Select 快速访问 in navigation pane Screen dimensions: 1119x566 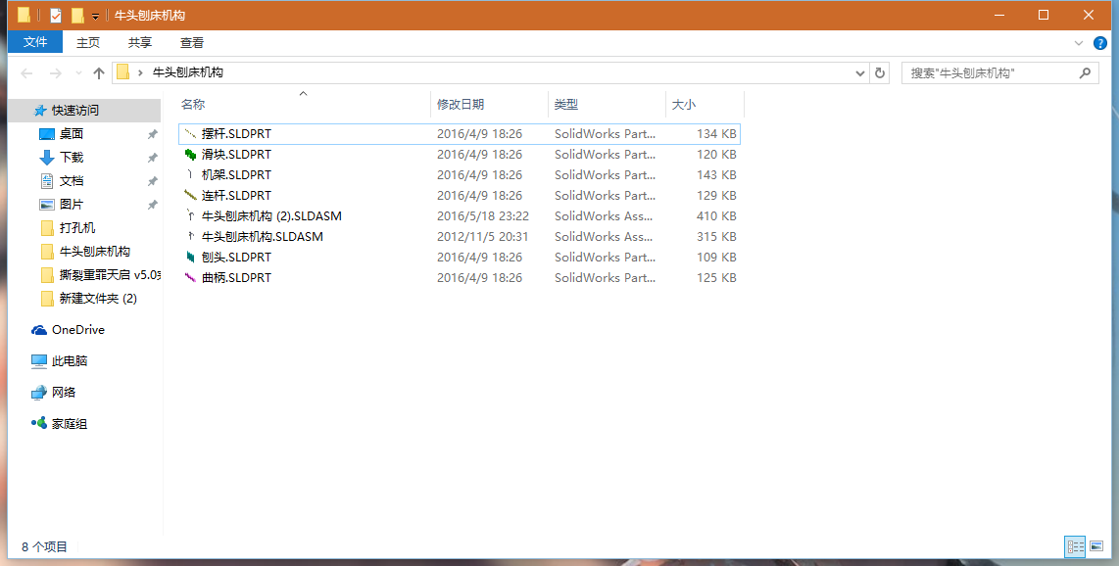point(74,111)
